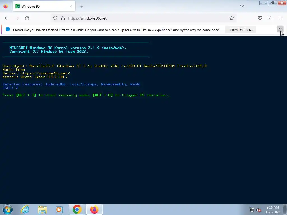The width and height of the screenshot is (287, 215).
Task: Open the muted volume tray icon
Action: click(259, 210)
